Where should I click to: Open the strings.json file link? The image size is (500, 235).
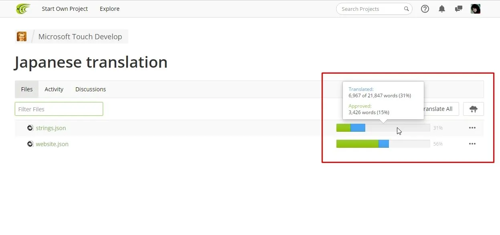tap(51, 128)
